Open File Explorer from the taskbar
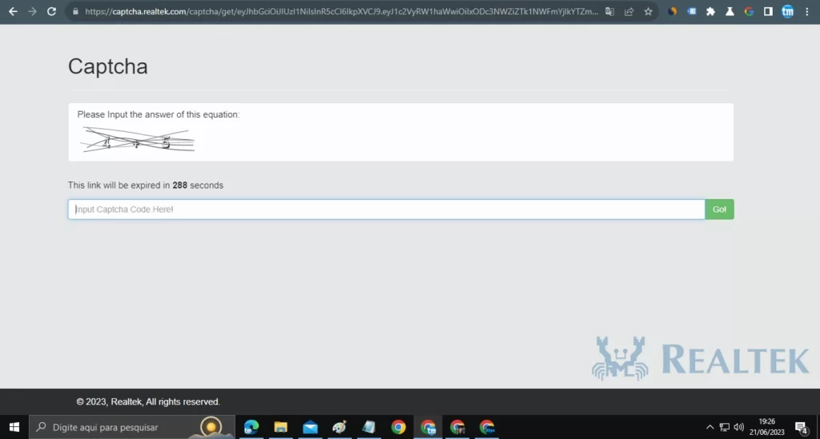Screen dimensions: 820x439 (x=281, y=427)
